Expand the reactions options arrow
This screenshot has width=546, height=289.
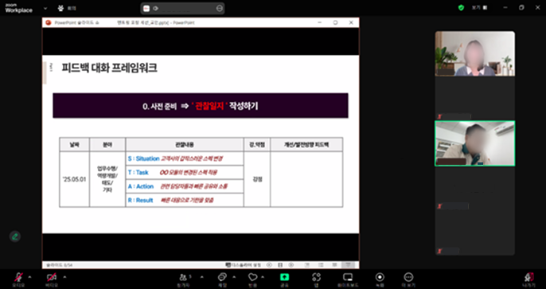point(264,277)
